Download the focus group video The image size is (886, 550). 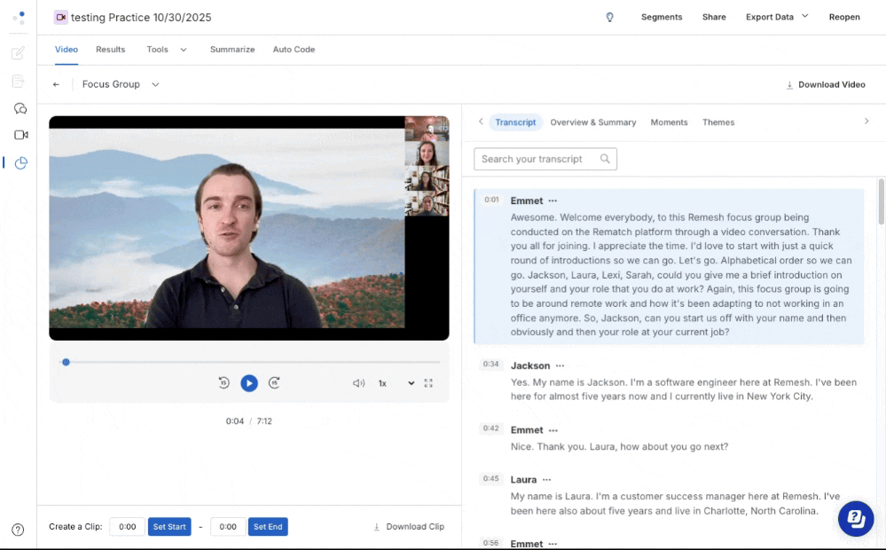coord(825,83)
